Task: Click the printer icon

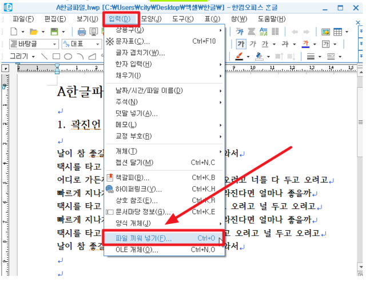Action: click(x=81, y=32)
